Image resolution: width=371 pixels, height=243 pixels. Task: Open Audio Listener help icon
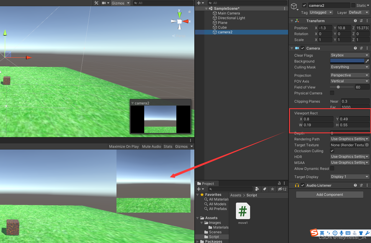click(355, 185)
